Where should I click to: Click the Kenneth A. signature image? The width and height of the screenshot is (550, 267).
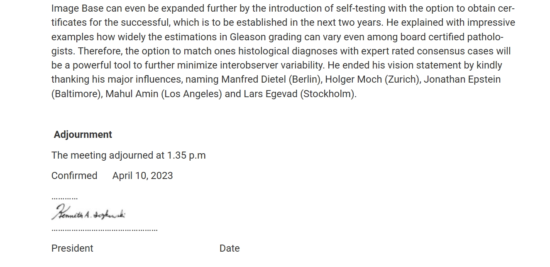[x=89, y=213]
